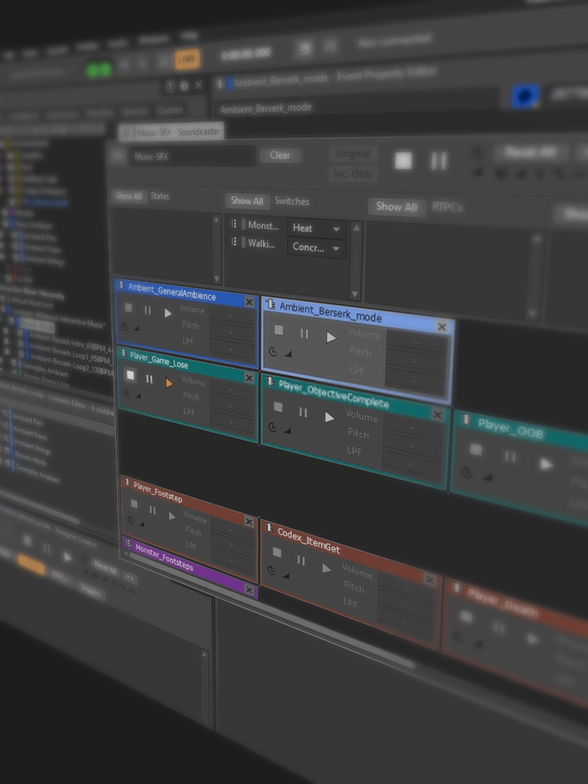This screenshot has width=588, height=784.
Task: Stop all playback in the Soundcaster toolbar
Action: pyautogui.click(x=403, y=161)
